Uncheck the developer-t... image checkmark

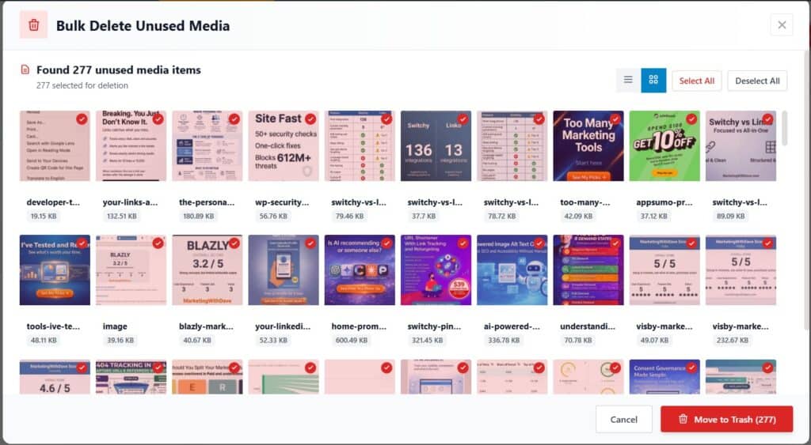pyautogui.click(x=82, y=119)
